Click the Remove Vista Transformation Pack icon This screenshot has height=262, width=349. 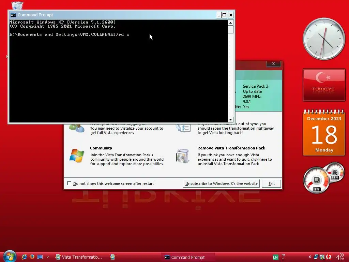point(183,156)
